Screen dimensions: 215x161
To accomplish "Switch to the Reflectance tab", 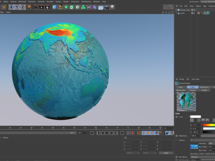I will (204, 87).
